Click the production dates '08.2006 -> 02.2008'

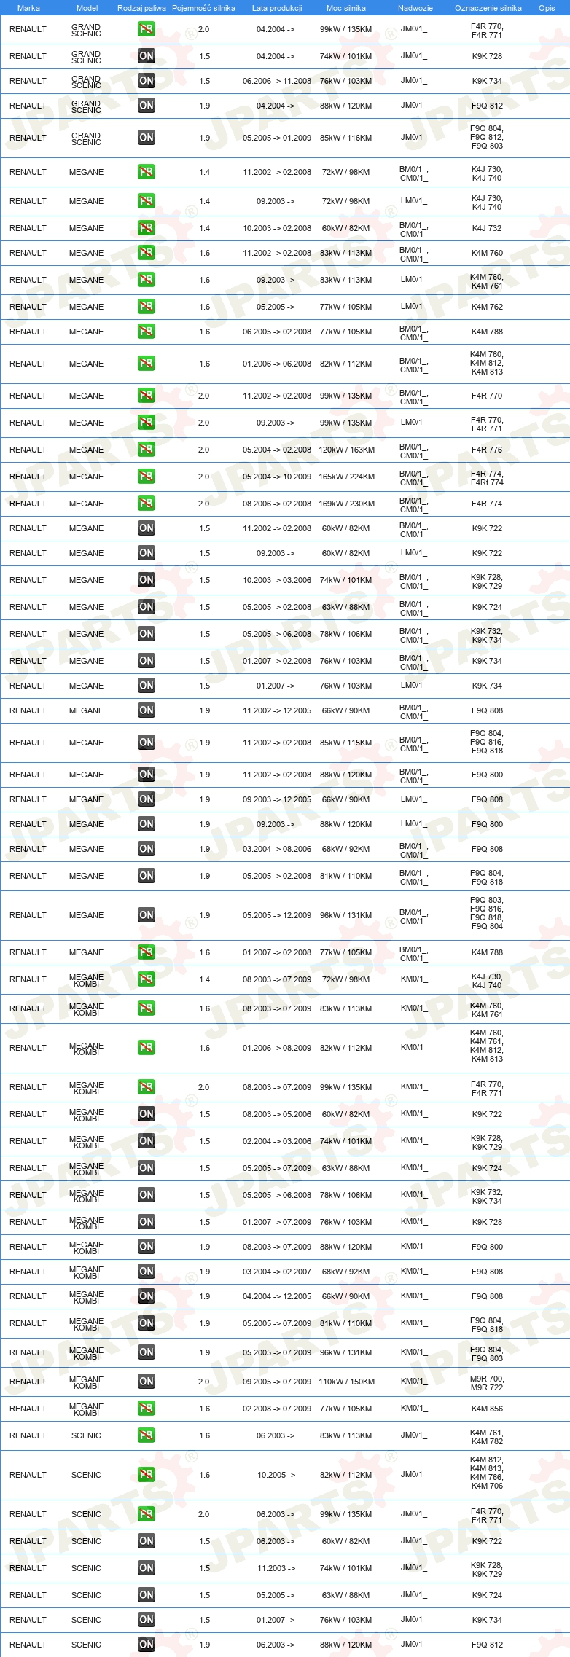[x=277, y=504]
